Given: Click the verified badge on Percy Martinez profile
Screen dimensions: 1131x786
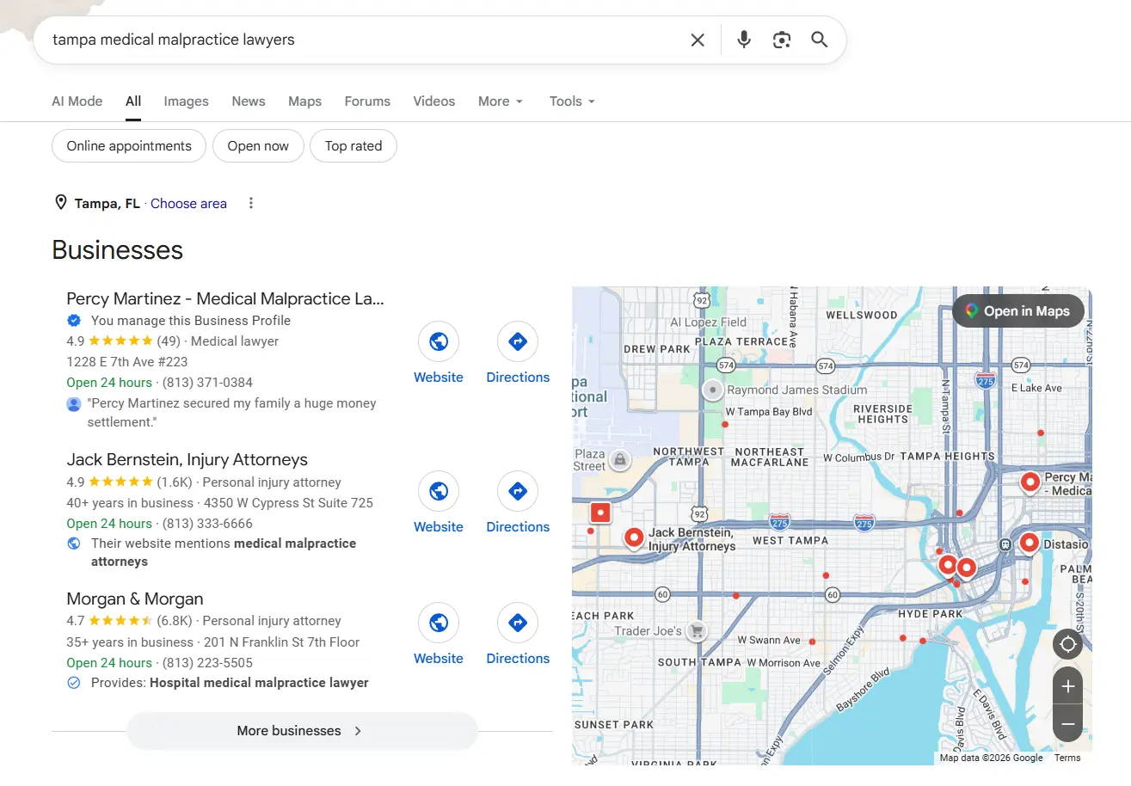Looking at the screenshot, I should click(x=74, y=321).
